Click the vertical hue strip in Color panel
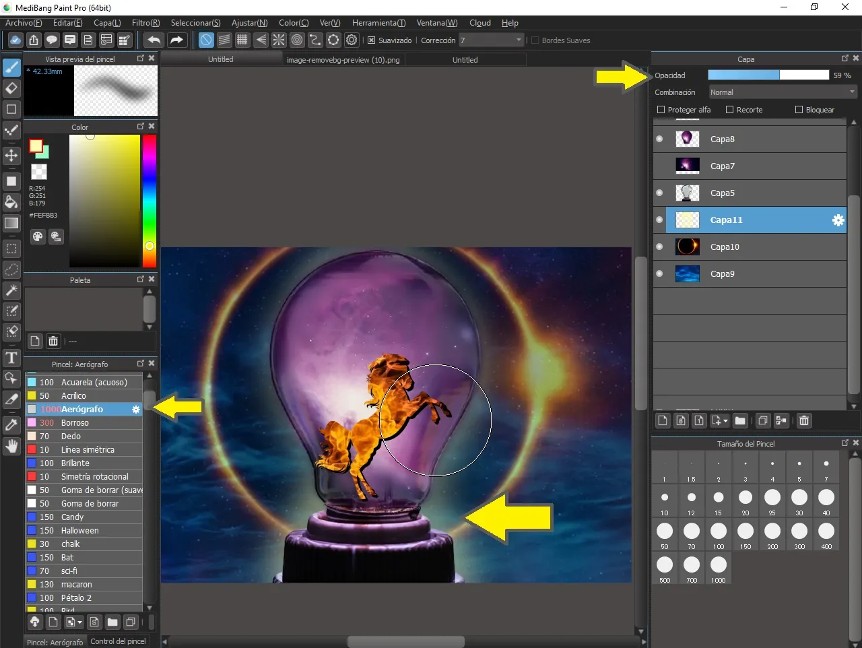This screenshot has width=862, height=648. [x=150, y=201]
